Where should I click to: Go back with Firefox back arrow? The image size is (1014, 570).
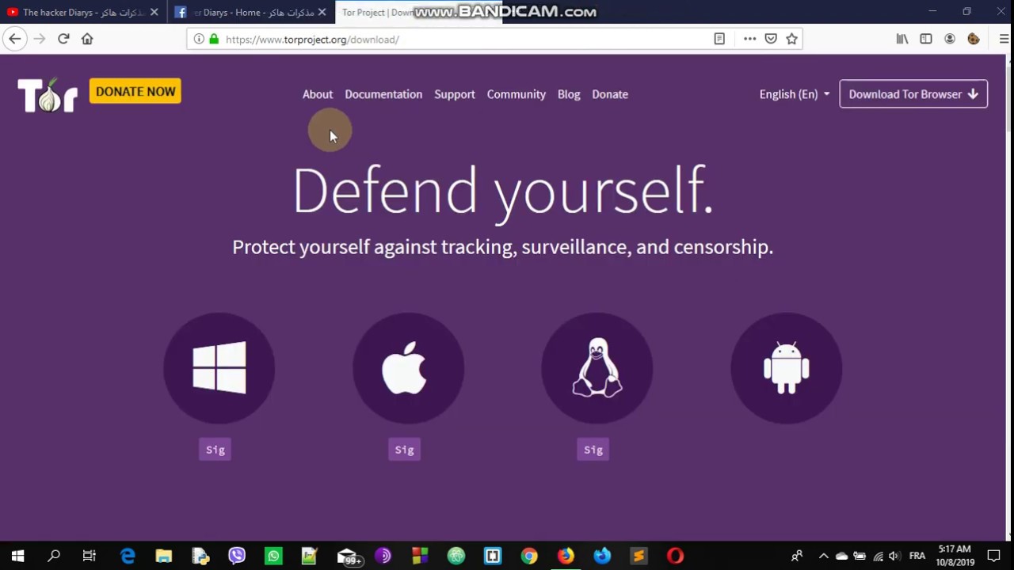point(15,39)
